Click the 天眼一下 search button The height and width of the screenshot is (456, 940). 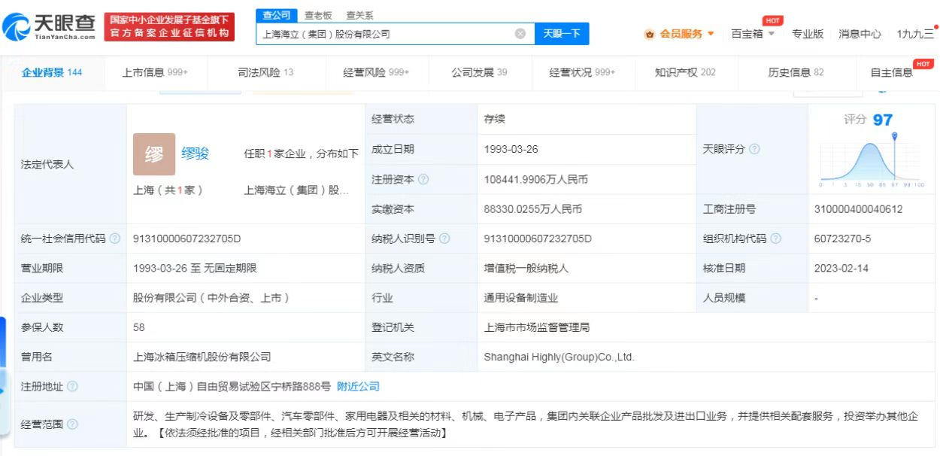pos(562,34)
